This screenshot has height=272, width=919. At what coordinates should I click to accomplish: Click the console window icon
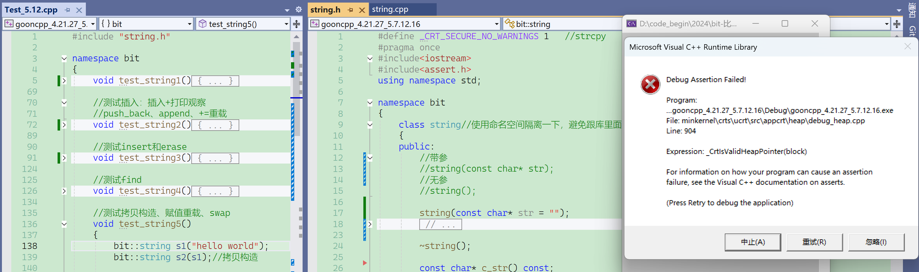[x=632, y=24]
